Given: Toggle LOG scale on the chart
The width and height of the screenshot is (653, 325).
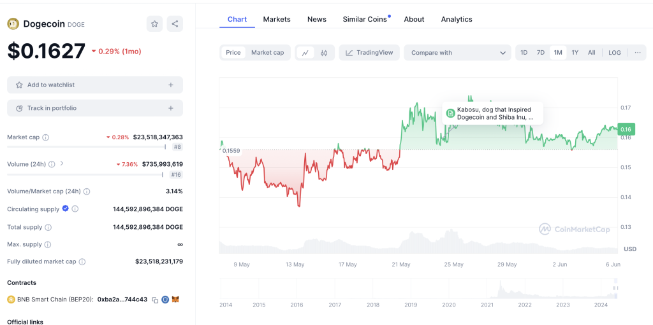Looking at the screenshot, I should click(615, 53).
